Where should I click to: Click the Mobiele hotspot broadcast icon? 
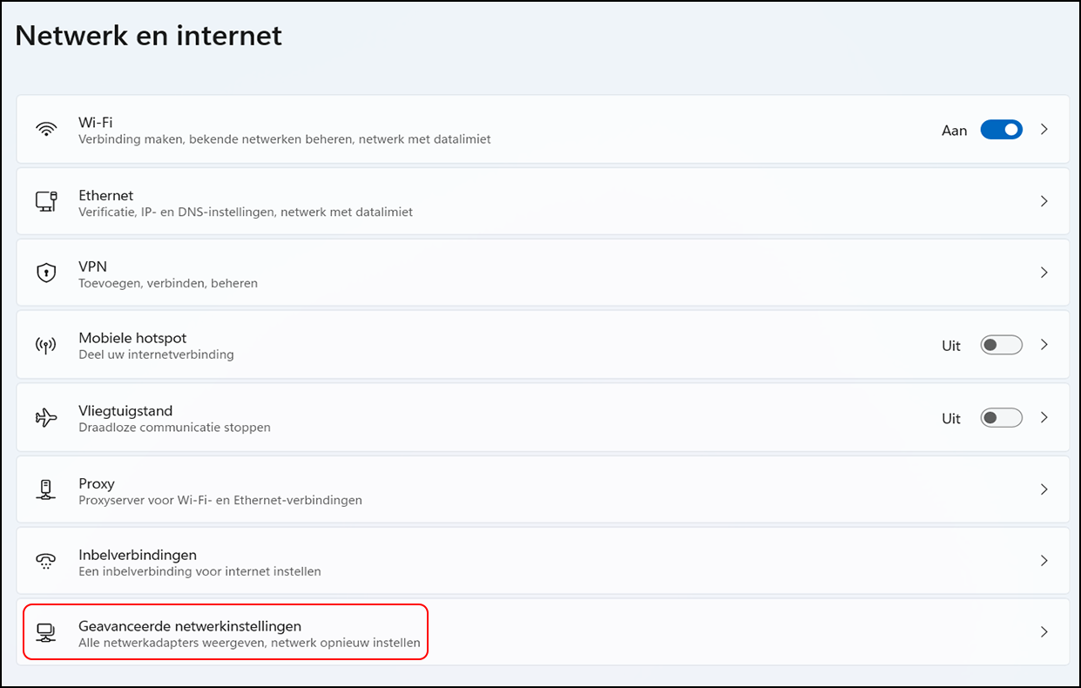pos(46,345)
